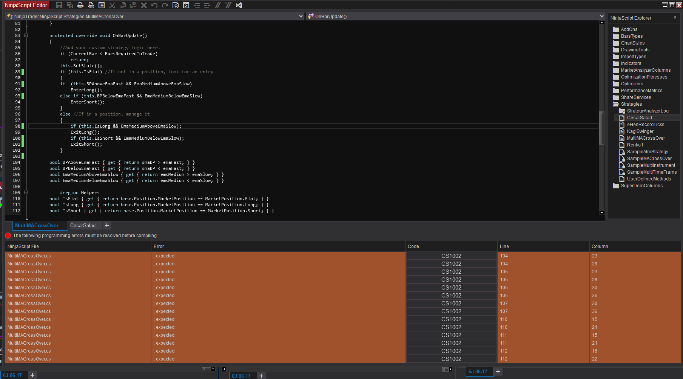This screenshot has height=379, width=683.
Task: Open the class selector dropdown for MultiMACrossOver
Action: [301, 16]
